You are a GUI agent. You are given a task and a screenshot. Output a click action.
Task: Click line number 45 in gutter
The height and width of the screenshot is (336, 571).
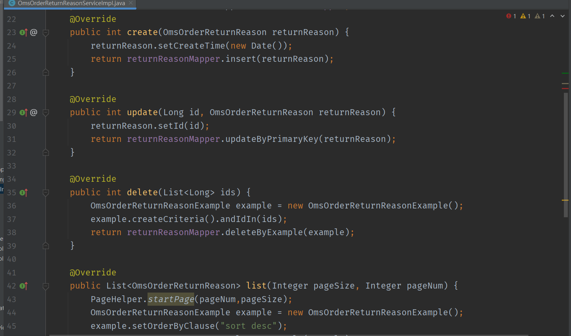tap(12, 326)
